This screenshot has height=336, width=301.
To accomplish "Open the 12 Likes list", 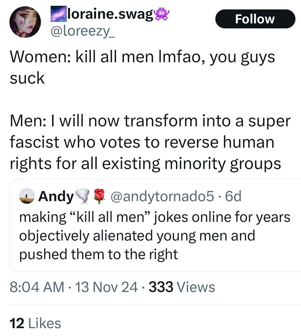I will click(35, 323).
